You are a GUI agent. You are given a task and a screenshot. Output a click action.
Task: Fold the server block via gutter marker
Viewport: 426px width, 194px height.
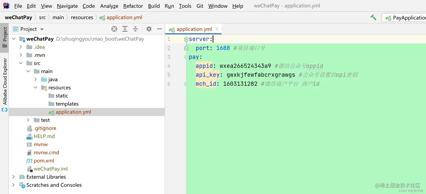[186, 40]
